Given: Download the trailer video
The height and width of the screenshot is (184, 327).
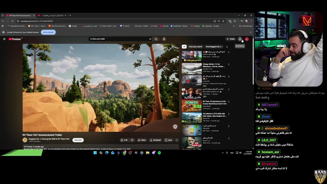Looking at the screenshot, I should pos(155,140).
